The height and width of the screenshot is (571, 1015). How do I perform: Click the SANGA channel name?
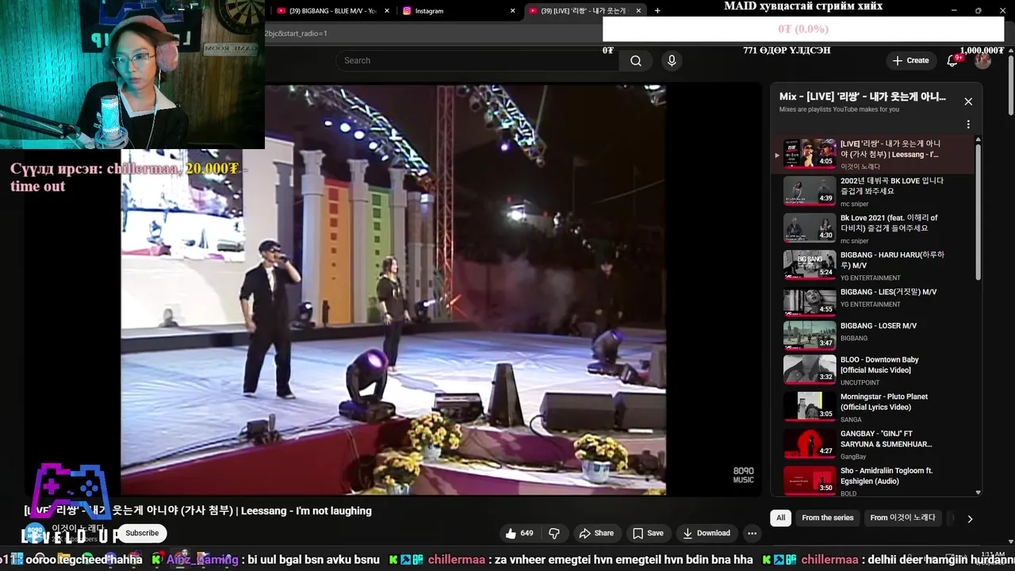point(851,420)
